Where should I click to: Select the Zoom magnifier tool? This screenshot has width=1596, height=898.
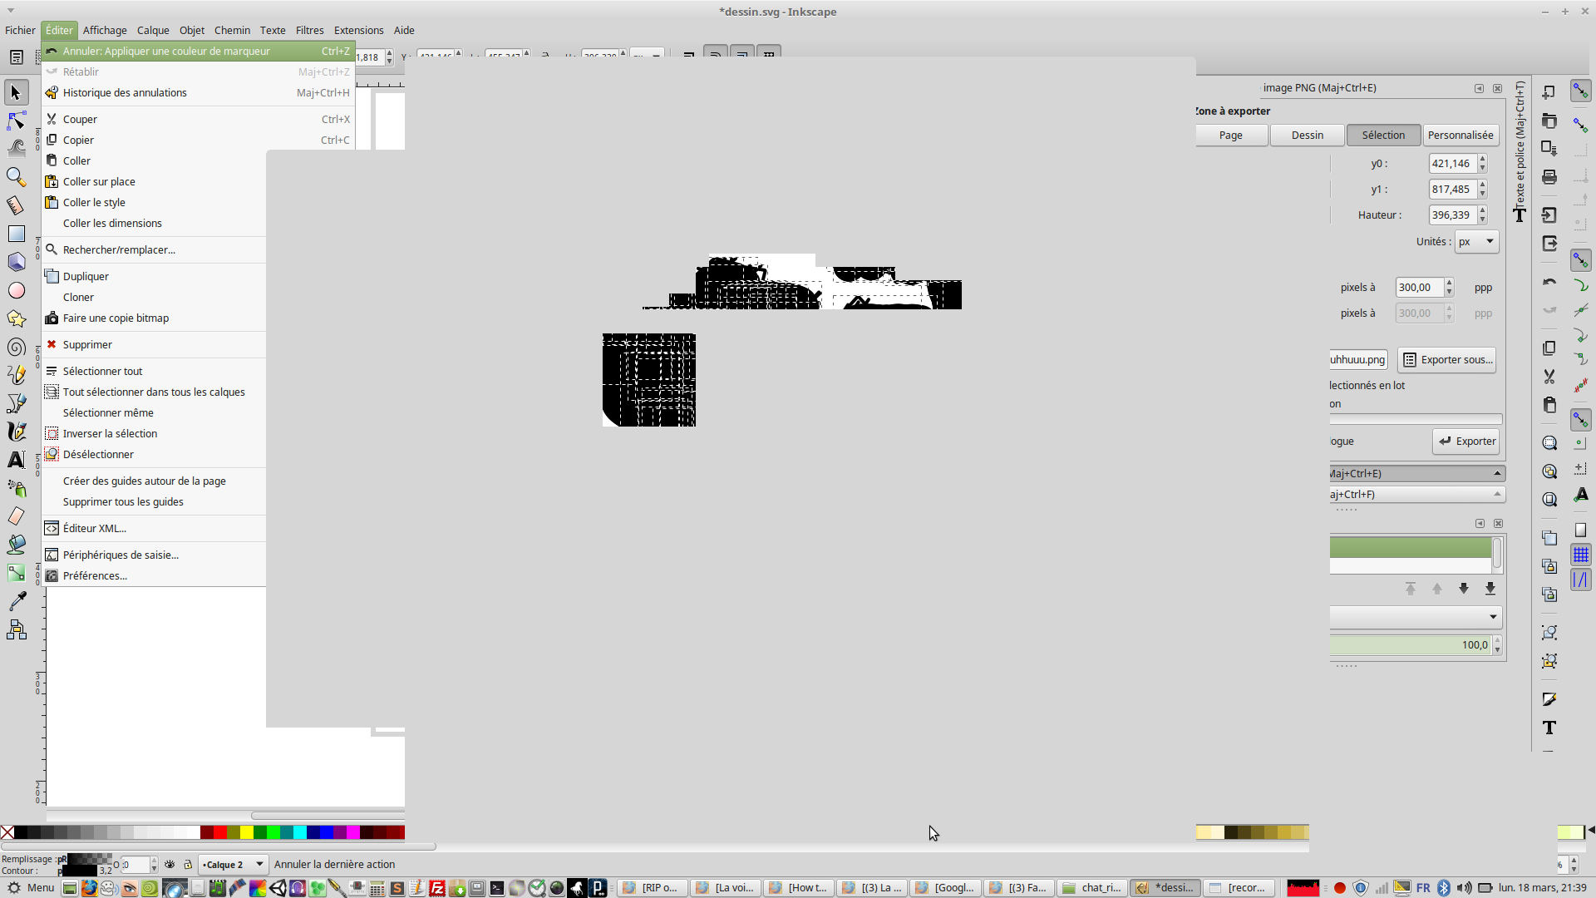point(16,177)
